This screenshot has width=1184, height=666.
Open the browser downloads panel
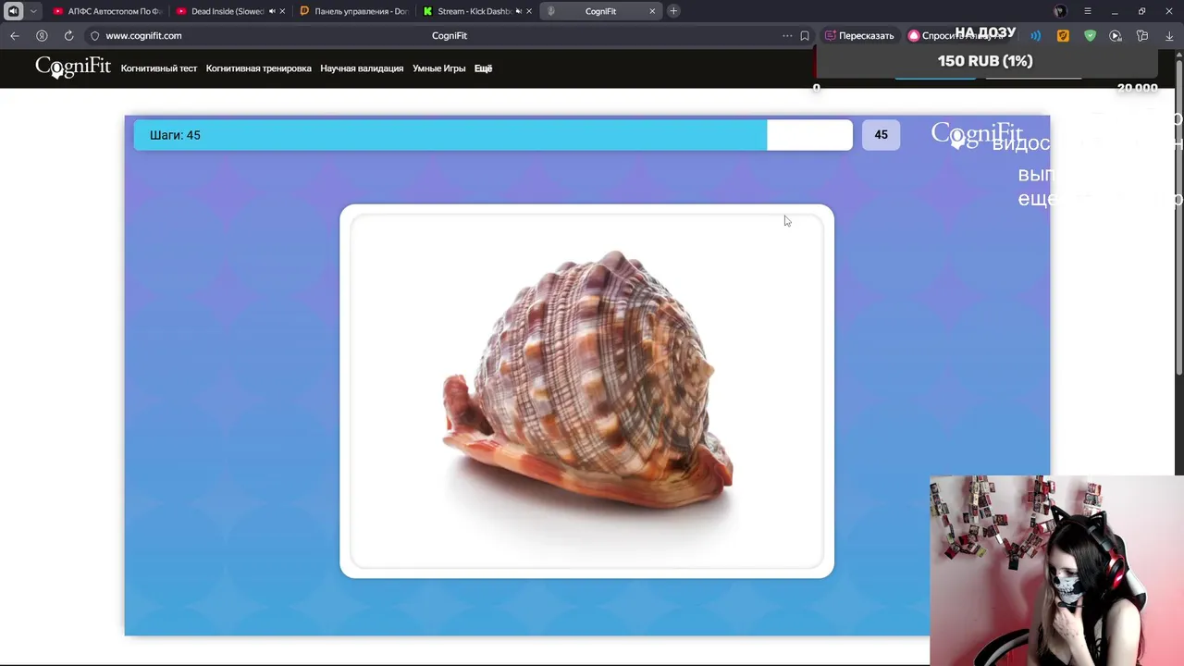1169,36
